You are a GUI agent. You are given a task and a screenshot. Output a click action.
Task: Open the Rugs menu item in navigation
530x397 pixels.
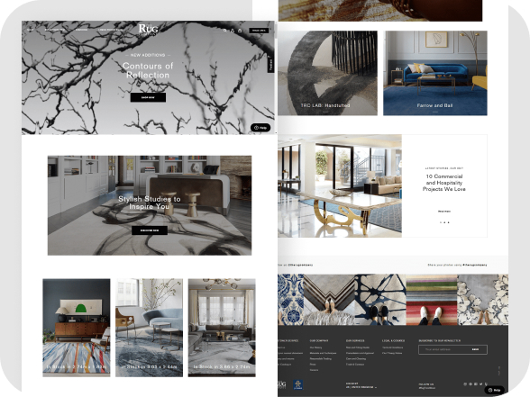[x=30, y=30]
